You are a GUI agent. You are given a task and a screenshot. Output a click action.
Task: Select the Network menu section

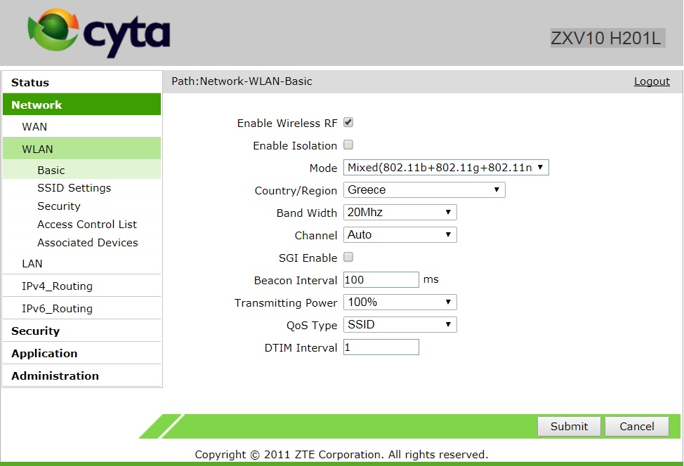(82, 105)
